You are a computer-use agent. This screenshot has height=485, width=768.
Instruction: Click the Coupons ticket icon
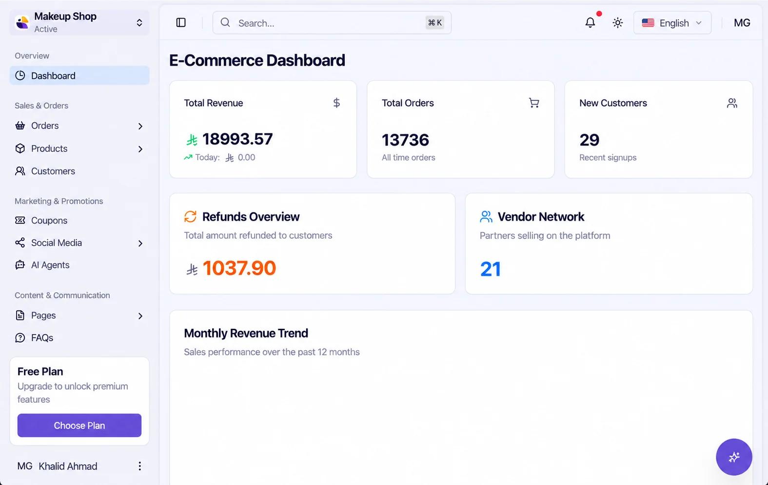point(20,221)
